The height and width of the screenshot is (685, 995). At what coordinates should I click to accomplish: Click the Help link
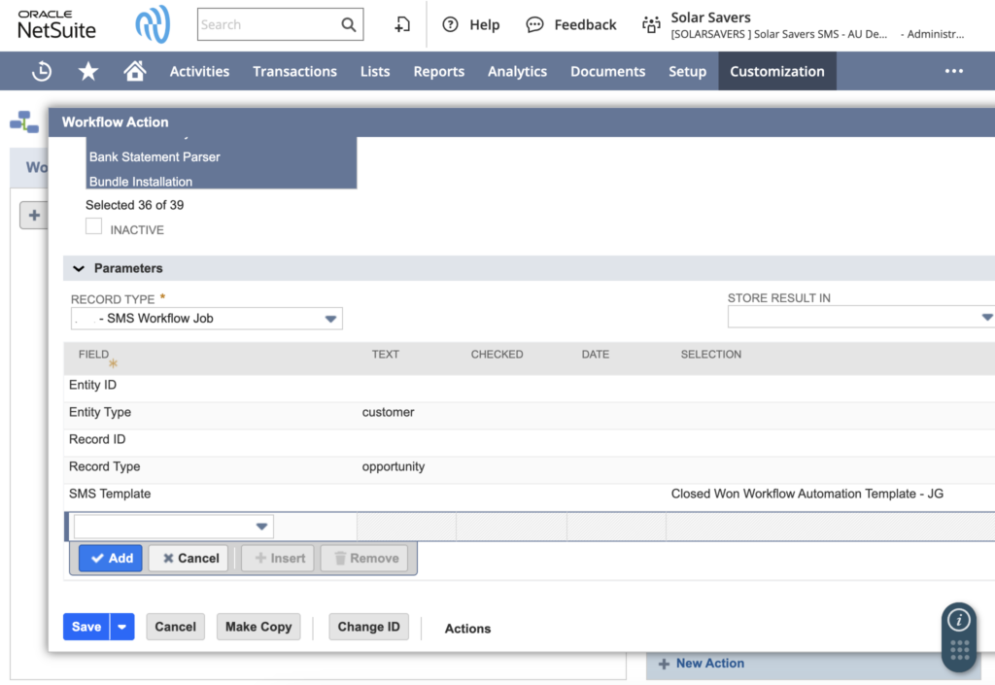click(x=485, y=24)
